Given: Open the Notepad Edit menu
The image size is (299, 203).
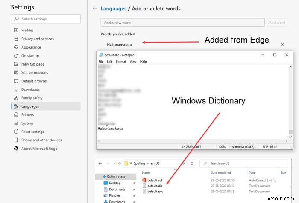Looking at the screenshot, I should pyautogui.click(x=109, y=62).
